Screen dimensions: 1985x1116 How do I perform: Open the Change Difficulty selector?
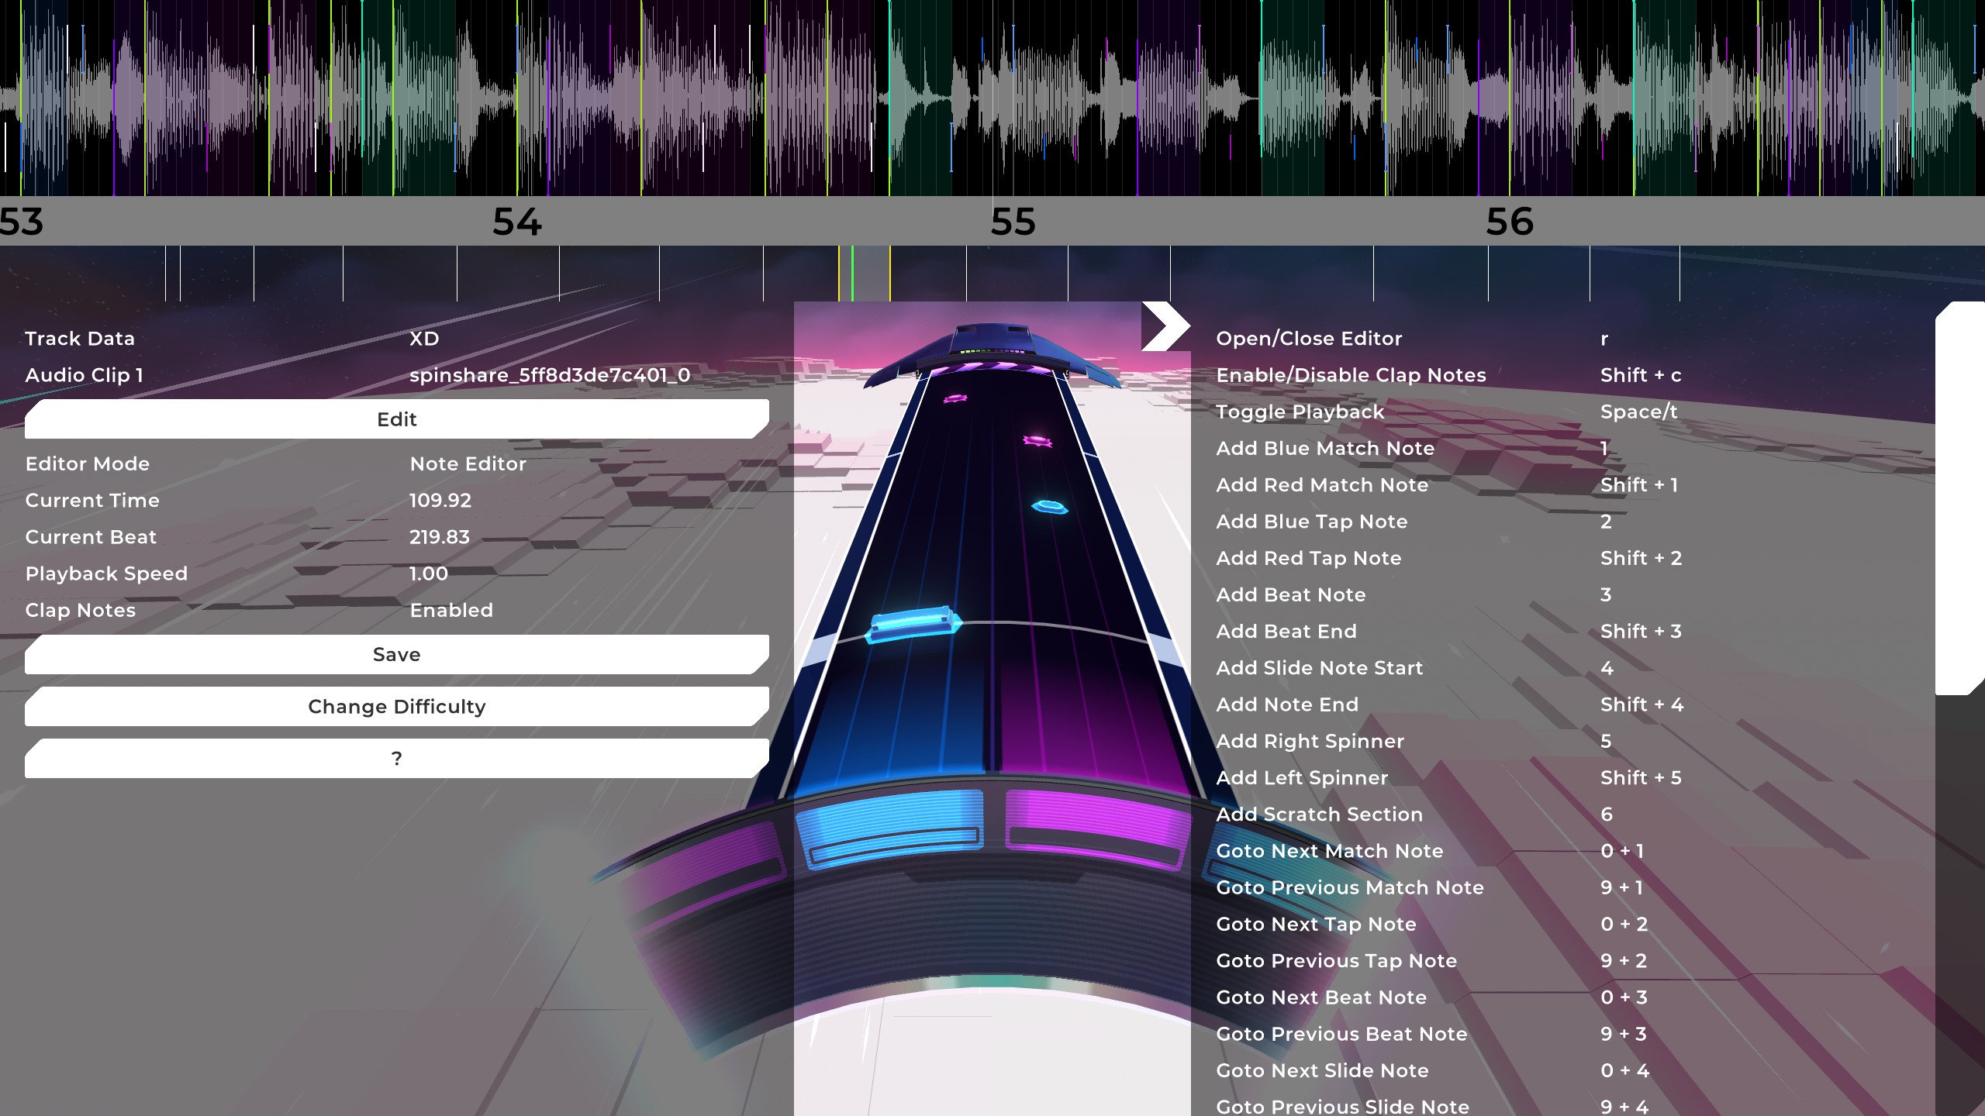pyautogui.click(x=397, y=707)
